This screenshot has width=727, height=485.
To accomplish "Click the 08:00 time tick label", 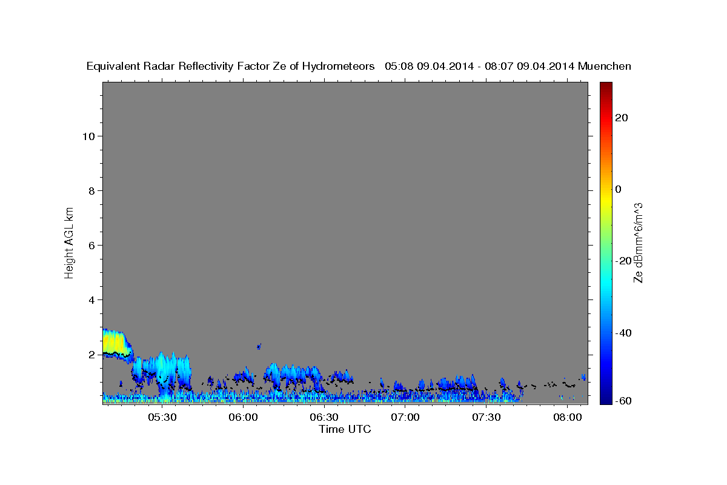I will 567,418.
